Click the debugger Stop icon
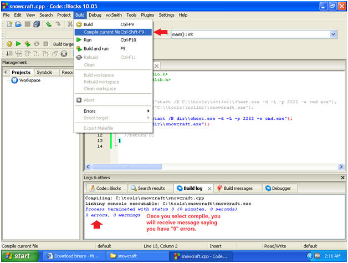 point(64,54)
